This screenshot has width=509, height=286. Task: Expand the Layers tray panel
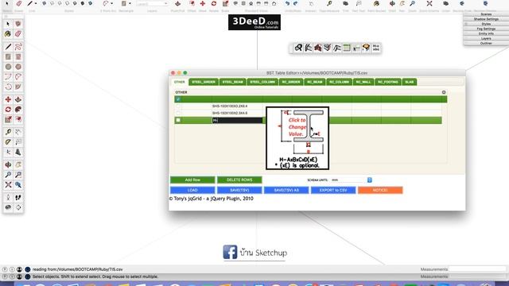coord(486,39)
